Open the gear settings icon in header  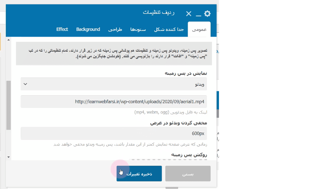207,14
